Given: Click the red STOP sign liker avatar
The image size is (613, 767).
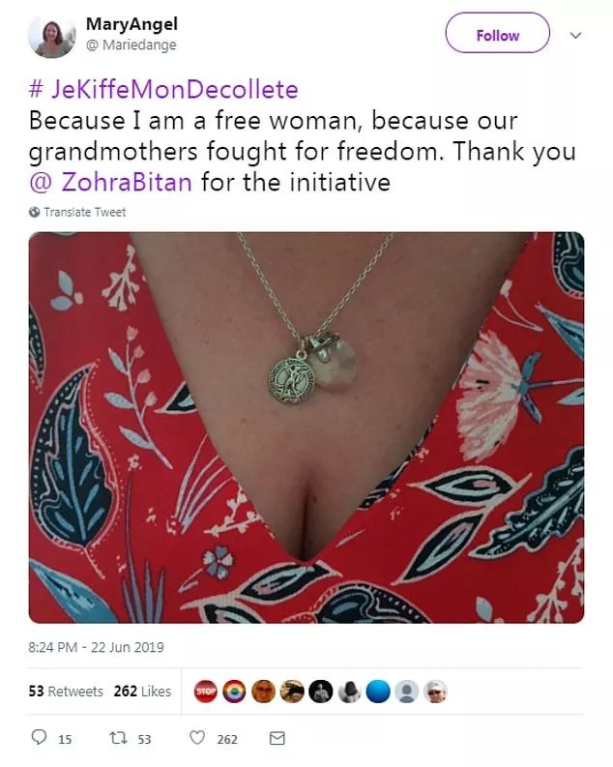Looking at the screenshot, I should pyautogui.click(x=206, y=692).
